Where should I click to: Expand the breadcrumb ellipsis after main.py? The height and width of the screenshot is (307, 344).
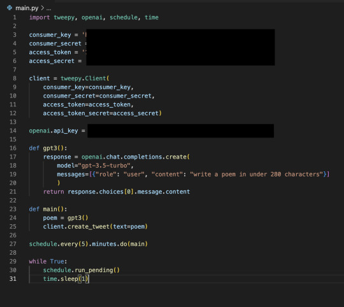48,9
